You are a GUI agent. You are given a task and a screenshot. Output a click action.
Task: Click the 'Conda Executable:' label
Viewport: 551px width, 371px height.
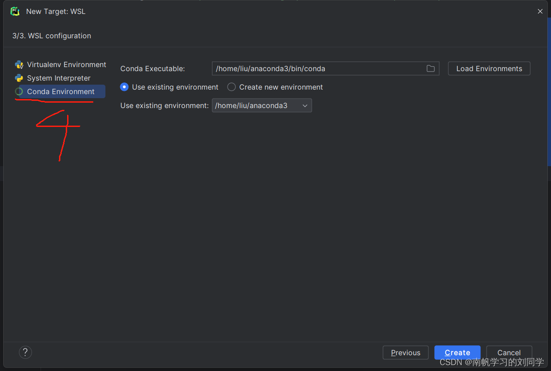point(153,68)
